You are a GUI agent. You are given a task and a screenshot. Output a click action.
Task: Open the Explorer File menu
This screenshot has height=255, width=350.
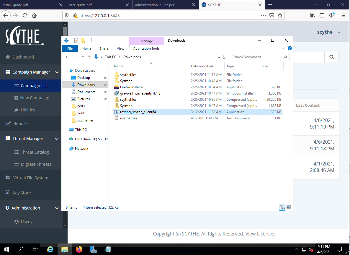tap(70, 48)
